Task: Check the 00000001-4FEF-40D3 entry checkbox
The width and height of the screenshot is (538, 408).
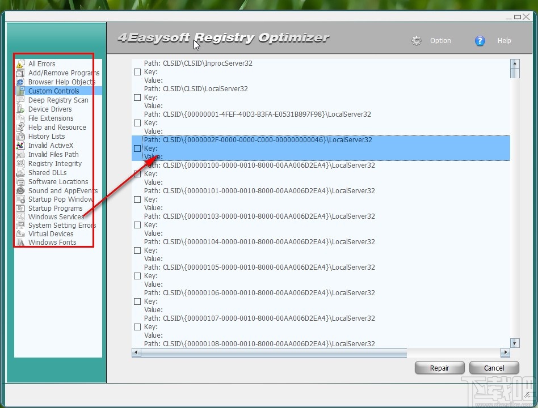Action: click(x=137, y=123)
